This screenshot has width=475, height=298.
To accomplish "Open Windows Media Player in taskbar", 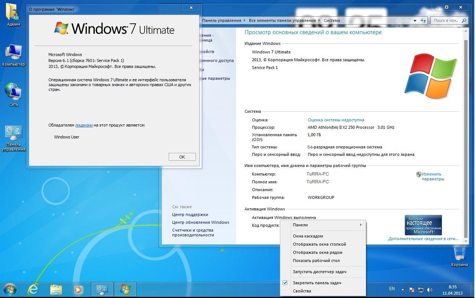I will [x=78, y=289].
